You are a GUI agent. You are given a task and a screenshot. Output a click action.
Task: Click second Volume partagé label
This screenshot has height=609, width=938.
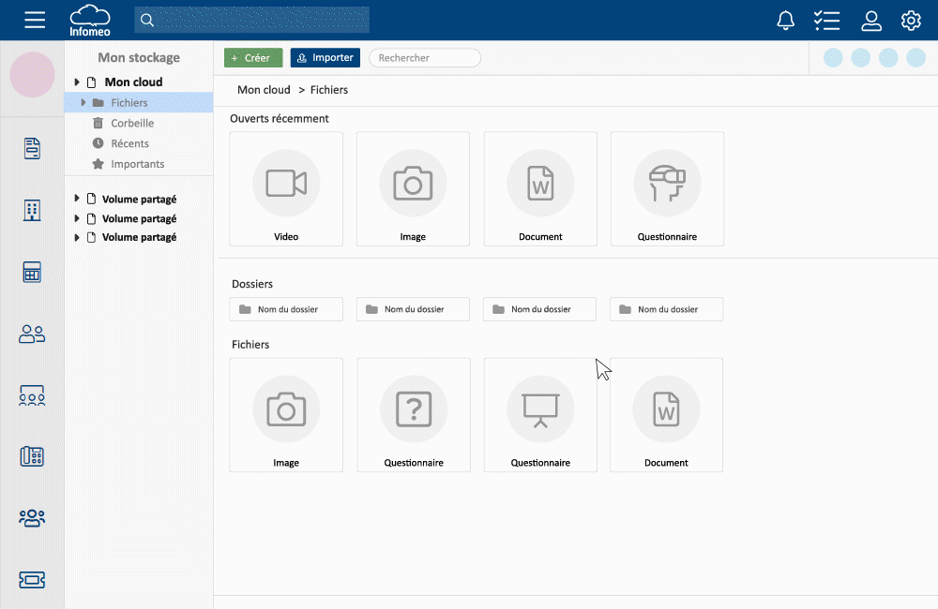click(x=140, y=218)
